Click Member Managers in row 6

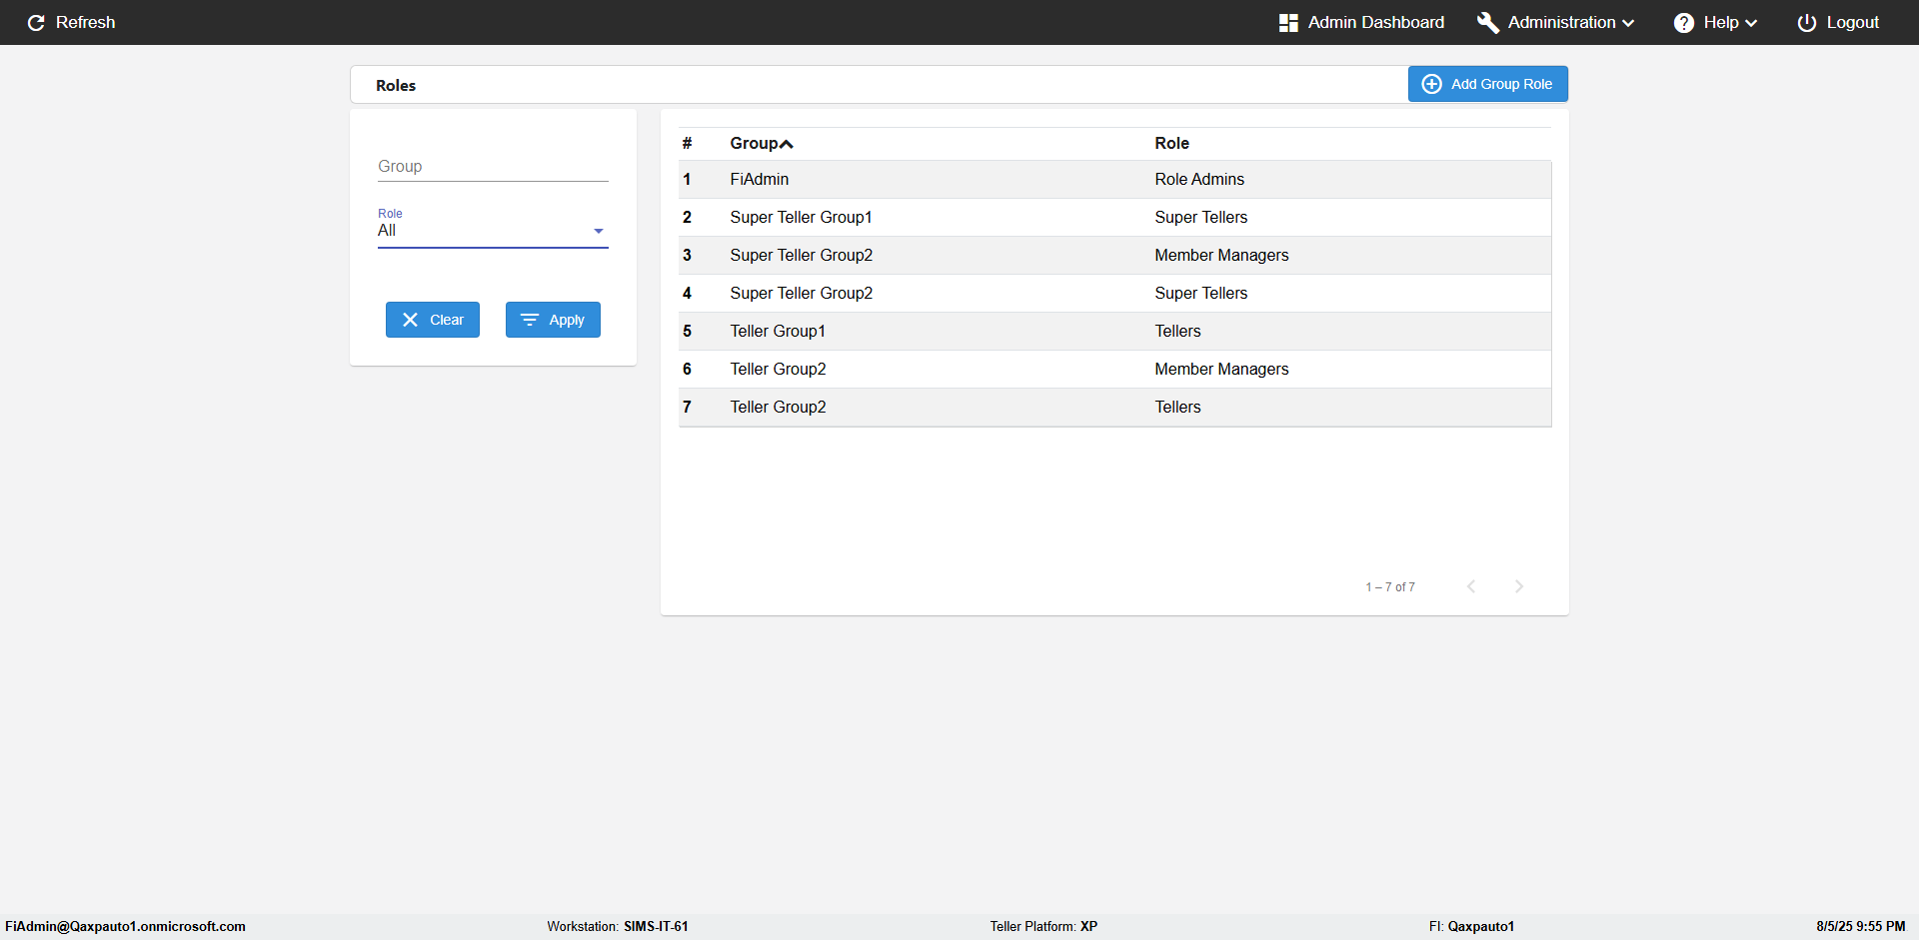pos(1221,369)
